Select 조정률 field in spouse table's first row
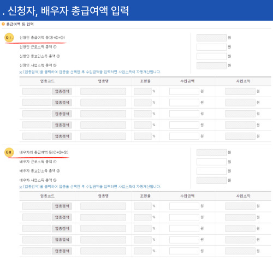 point(143,206)
